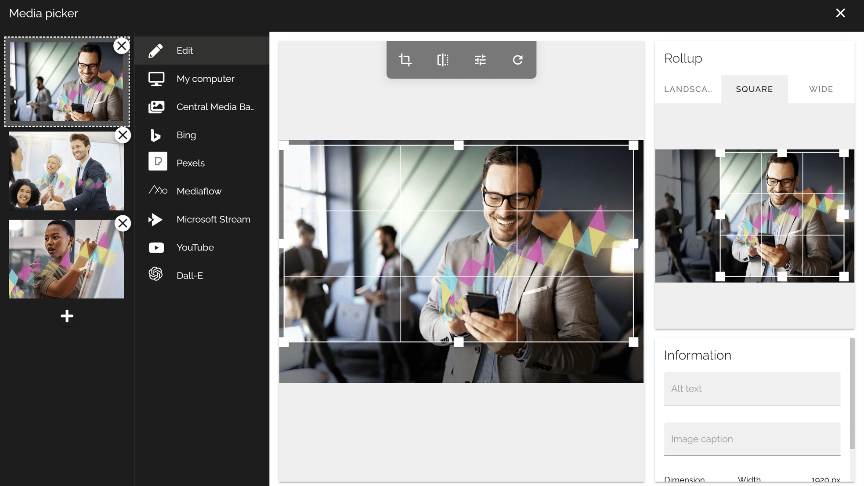Screen dimensions: 864x486
Task: Flip the image with the mirror tool
Action: click(x=442, y=60)
